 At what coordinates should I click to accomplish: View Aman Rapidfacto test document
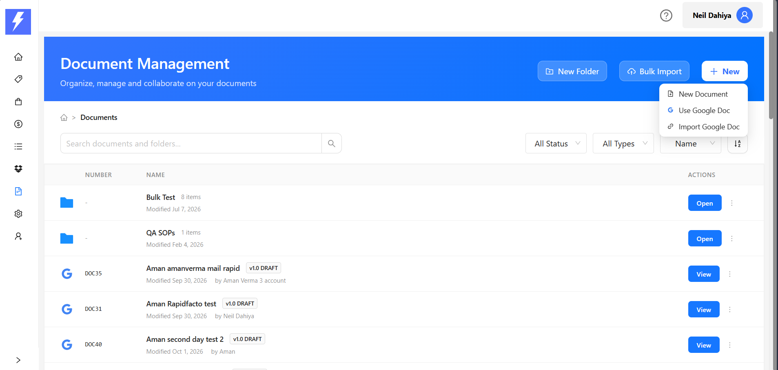pos(704,309)
